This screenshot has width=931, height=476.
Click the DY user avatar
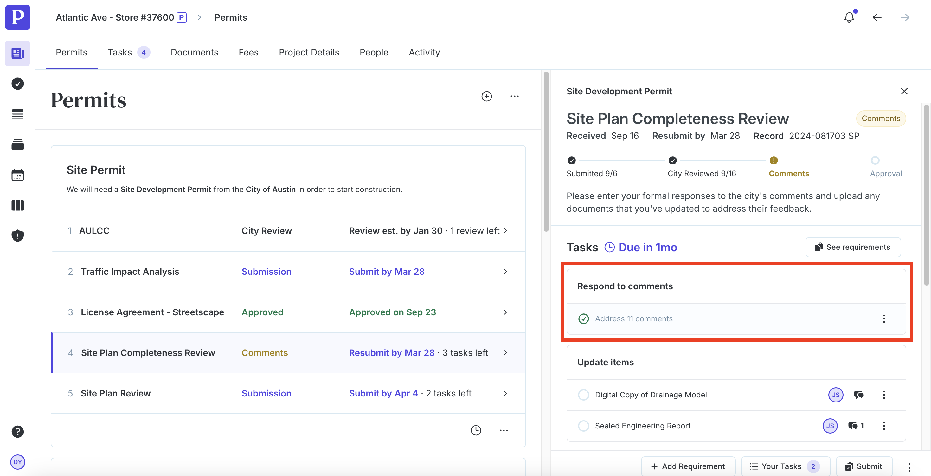[x=17, y=461]
